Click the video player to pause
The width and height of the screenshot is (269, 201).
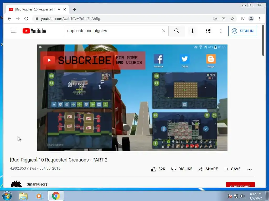[x=132, y=98]
